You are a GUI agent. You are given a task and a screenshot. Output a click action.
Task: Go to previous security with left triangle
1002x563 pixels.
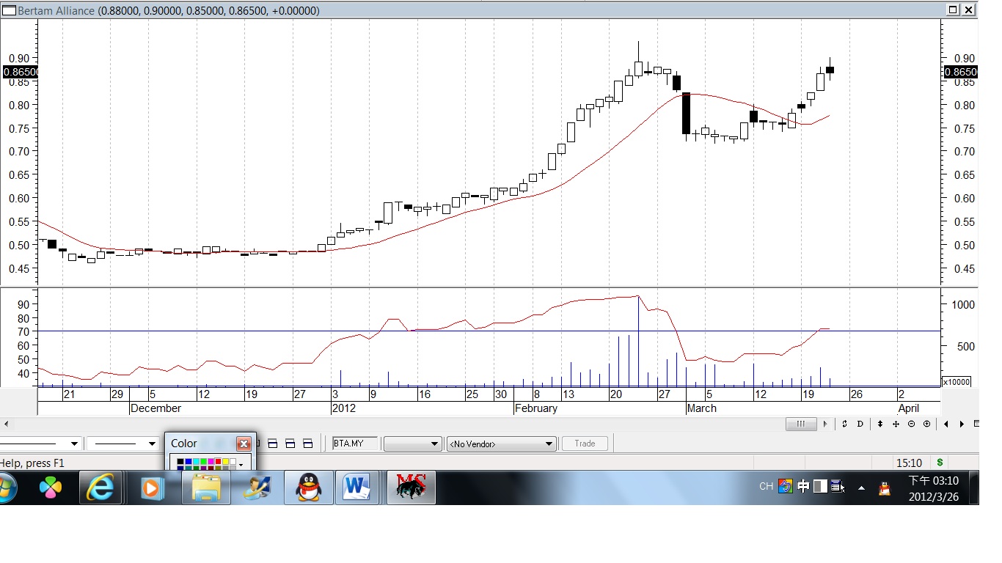pos(946,424)
